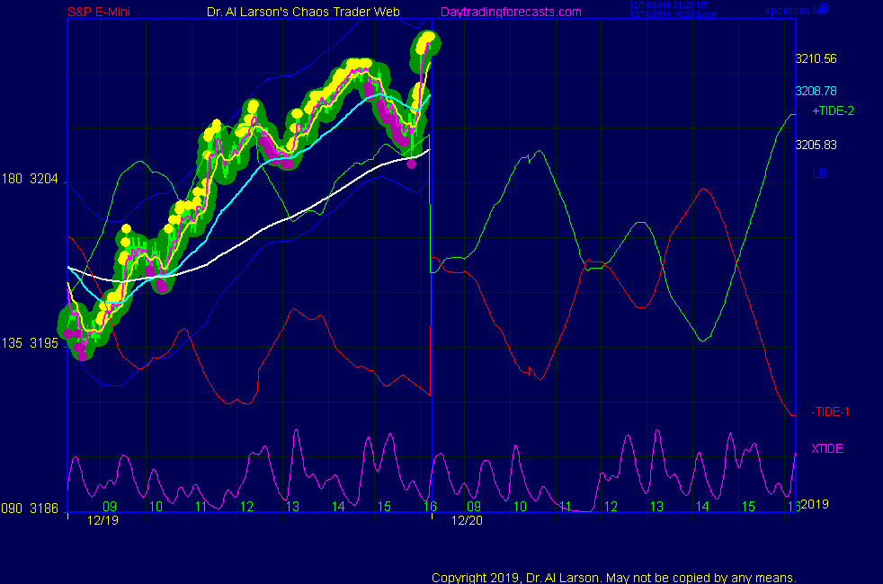The width and height of the screenshot is (883, 584).
Task: Click the magenta 'XTIDE' legend label
Action: pyautogui.click(x=826, y=449)
